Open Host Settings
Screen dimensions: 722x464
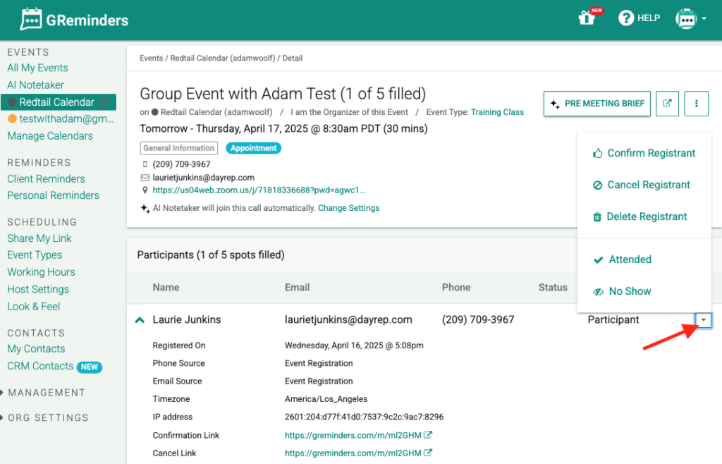point(38,289)
